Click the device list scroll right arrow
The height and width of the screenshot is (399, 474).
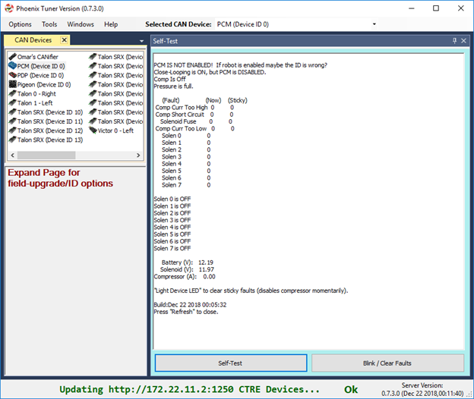(x=138, y=156)
